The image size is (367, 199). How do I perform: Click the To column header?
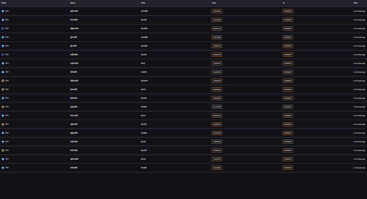pyautogui.click(x=284, y=3)
